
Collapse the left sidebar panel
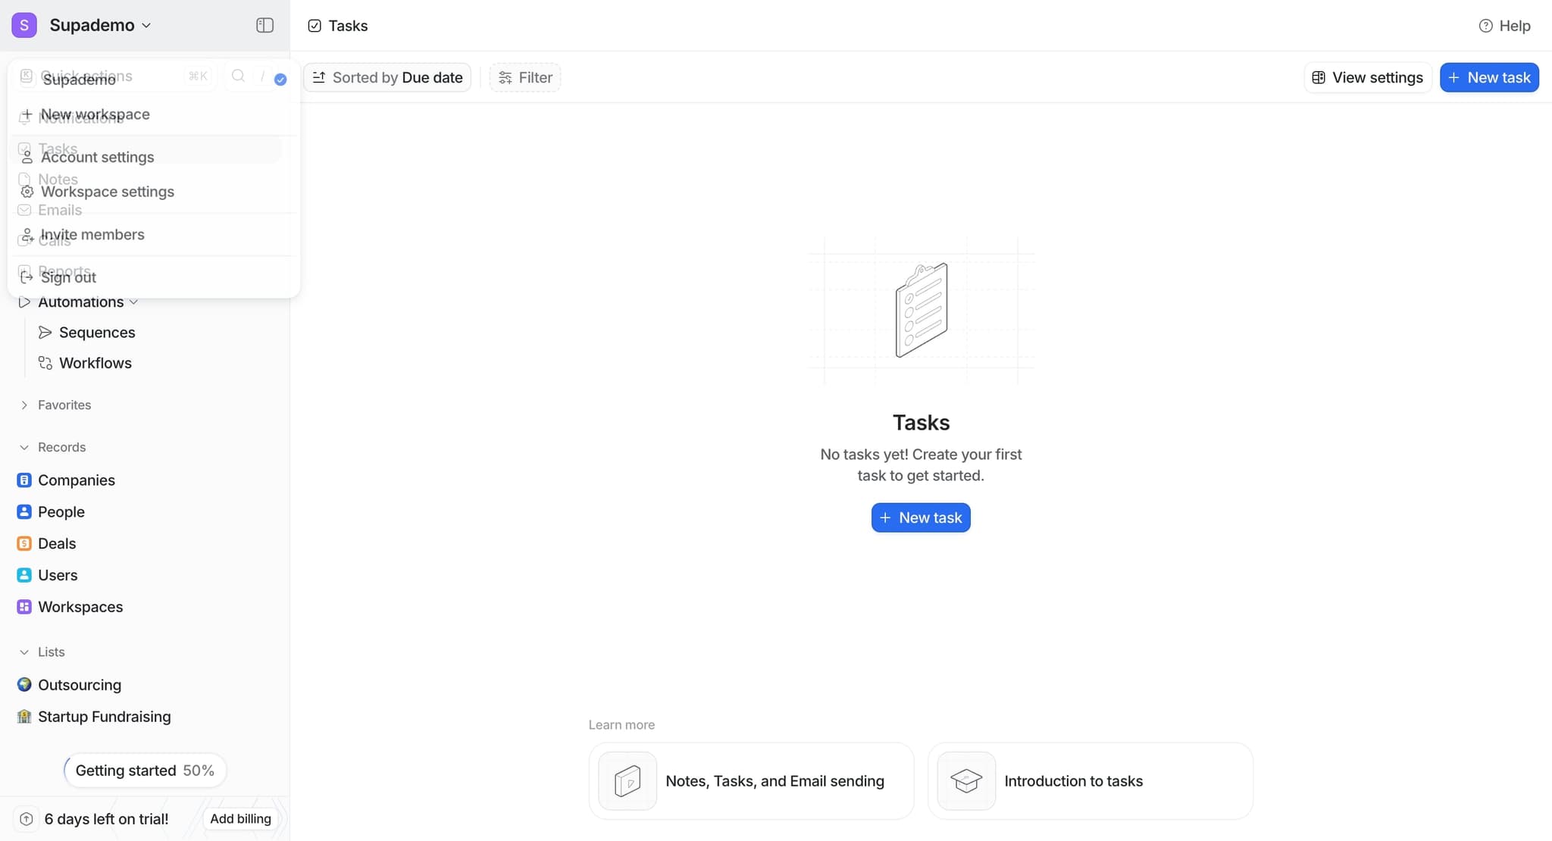pos(264,25)
